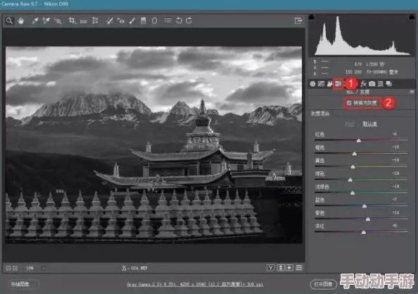Adjust the 红色 slider handle

359,140
